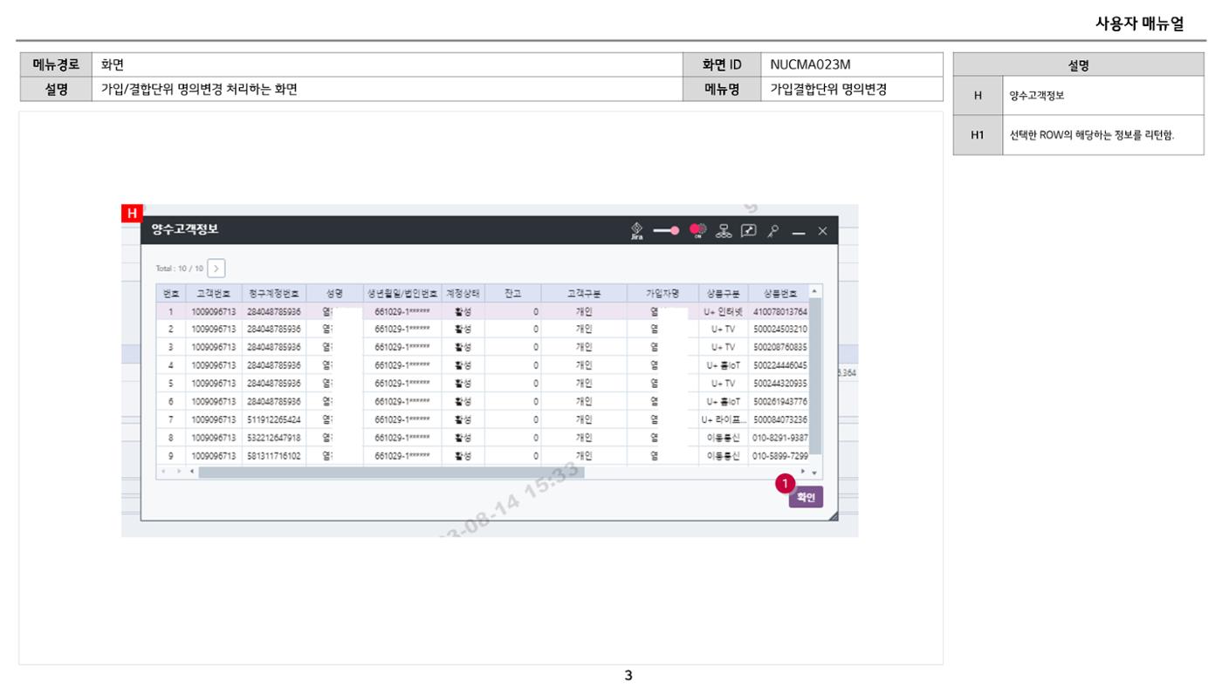Image resolution: width=1222 pixels, height=687 pixels.
Task: Click the Total : 10 / 10 label
Action: point(181,268)
